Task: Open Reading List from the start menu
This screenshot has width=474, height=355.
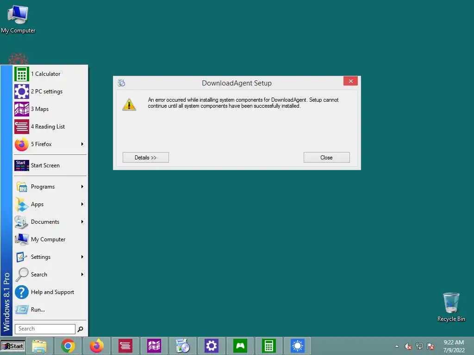Action: 50,127
